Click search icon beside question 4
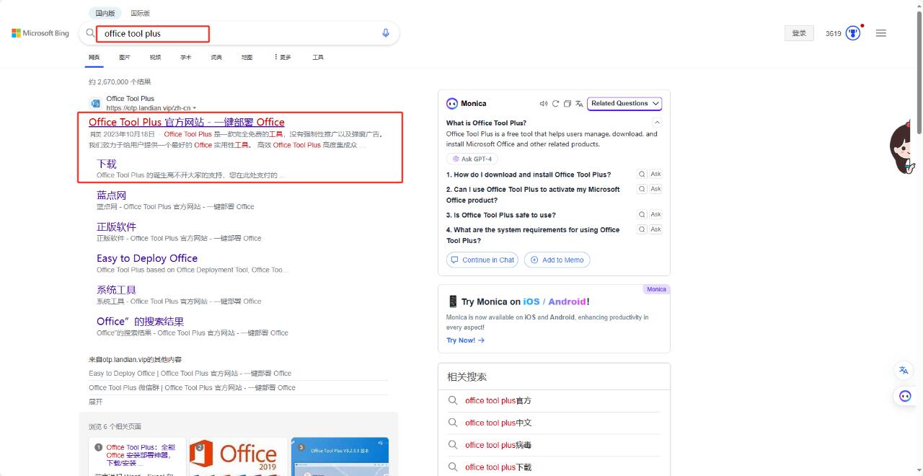The height and width of the screenshot is (476, 923). 642,229
